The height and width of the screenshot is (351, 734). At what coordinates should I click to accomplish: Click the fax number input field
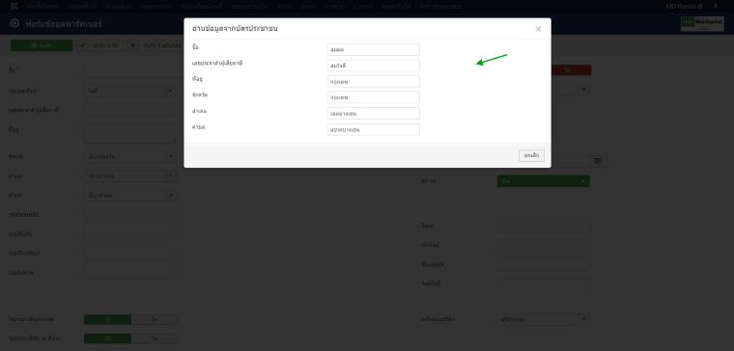coord(130,273)
